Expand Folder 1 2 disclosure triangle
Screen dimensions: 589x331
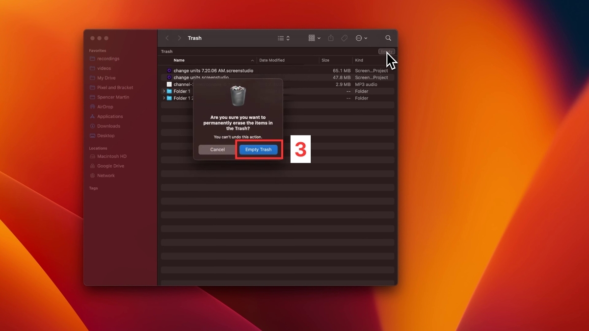164,98
